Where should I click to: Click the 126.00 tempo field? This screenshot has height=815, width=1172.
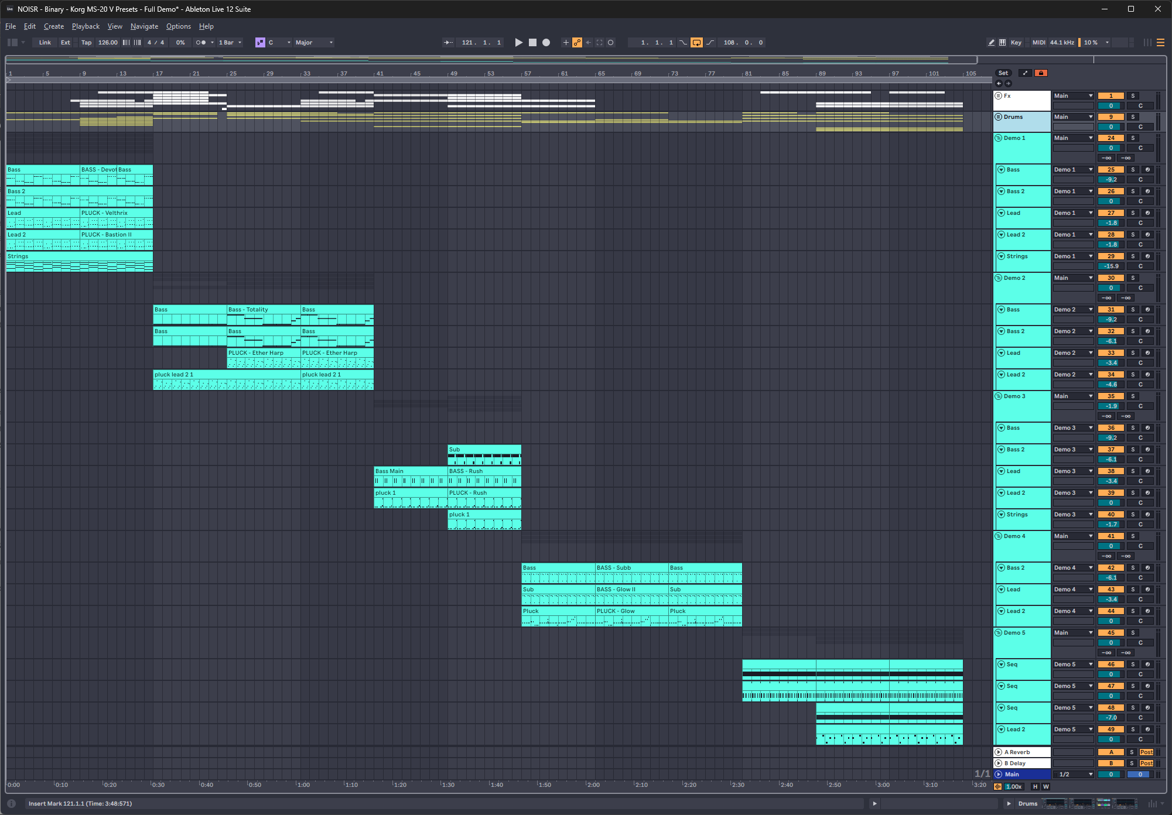[108, 43]
